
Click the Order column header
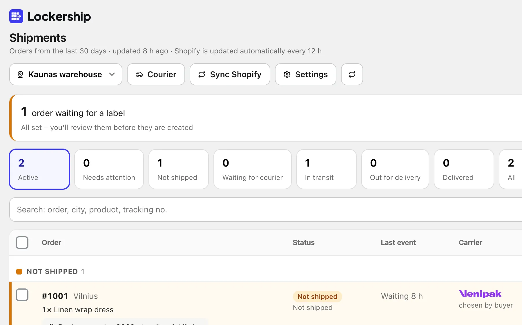[52, 243]
